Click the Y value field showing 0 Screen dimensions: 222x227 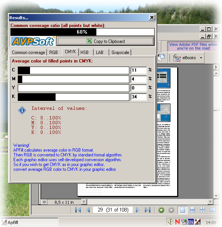click(x=139, y=88)
